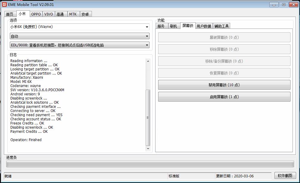This screenshot has height=183, width=300.
Task: Close the EME Mobile Tool window
Action: coord(293,4)
